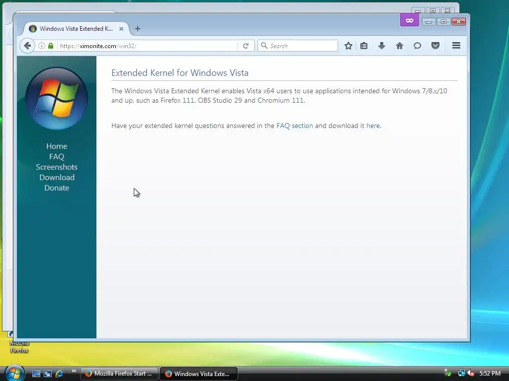Expand quick launch overflow chevron
509x381 pixels.
pos(74,371)
